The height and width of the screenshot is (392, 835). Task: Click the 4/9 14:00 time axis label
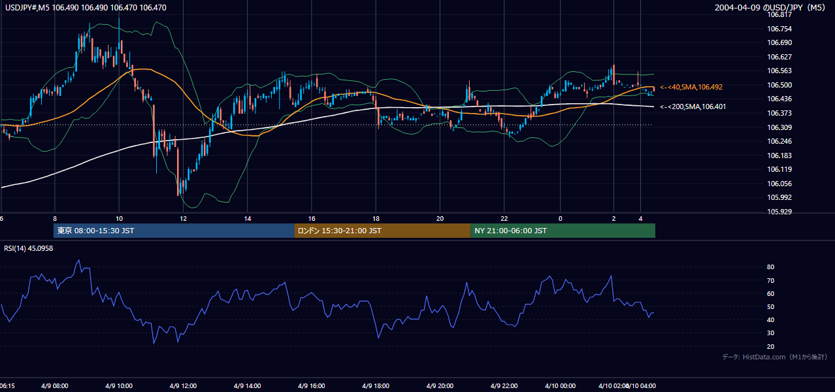coord(248,385)
